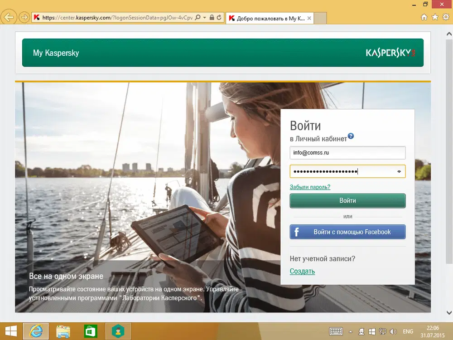Open Windows Store taskbar icon
Screen dimensions: 453x340
click(91, 331)
